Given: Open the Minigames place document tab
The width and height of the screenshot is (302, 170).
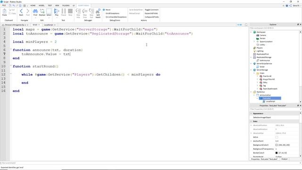Looking at the screenshot, I should click(x=15, y=25).
